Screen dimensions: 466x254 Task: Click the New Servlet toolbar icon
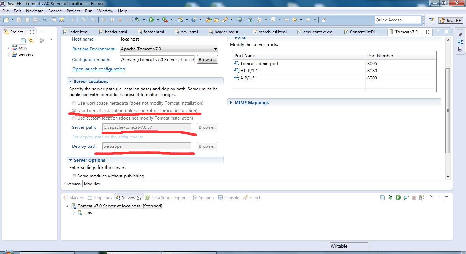click(194, 20)
